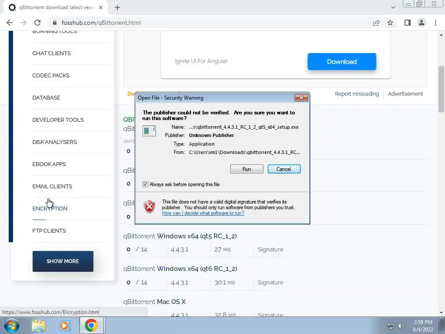
Task: Click the Chrome taskbar icon
Action: (x=91, y=326)
